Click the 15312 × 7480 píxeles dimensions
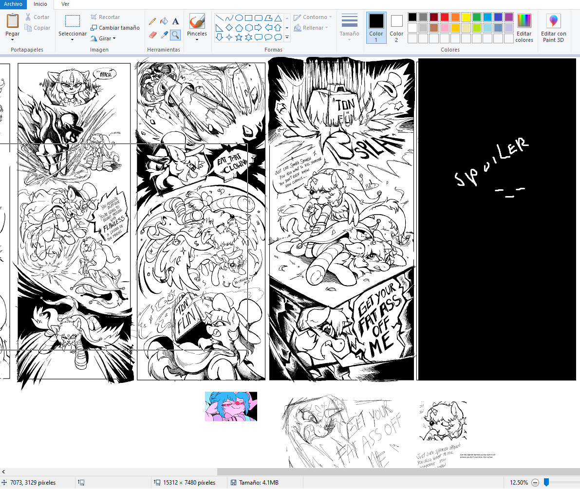The width and height of the screenshot is (580, 489). click(189, 482)
